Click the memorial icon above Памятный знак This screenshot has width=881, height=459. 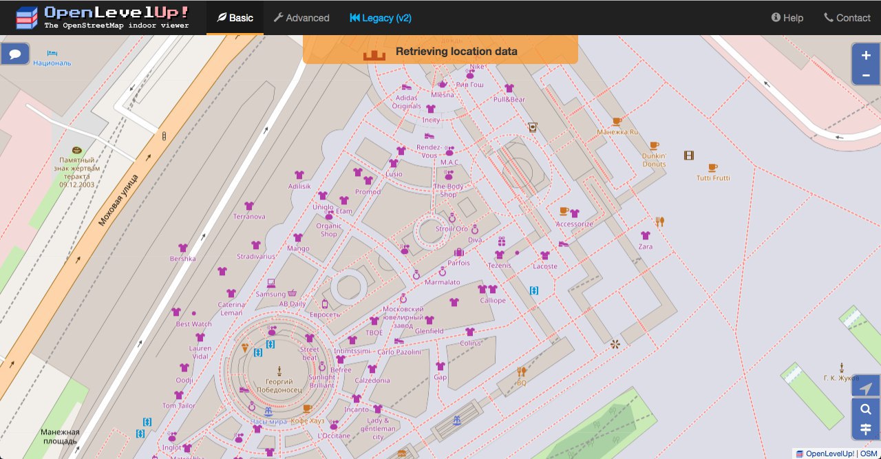(77, 150)
